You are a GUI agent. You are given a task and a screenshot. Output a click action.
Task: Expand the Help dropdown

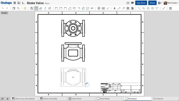[x=160, y=3]
